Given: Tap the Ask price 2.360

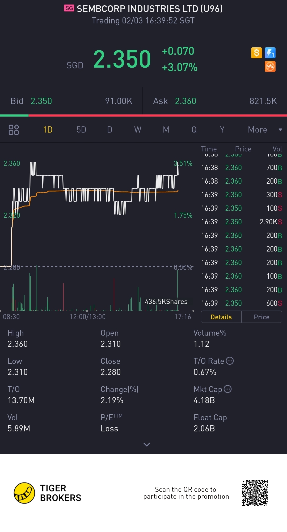Looking at the screenshot, I should [185, 101].
